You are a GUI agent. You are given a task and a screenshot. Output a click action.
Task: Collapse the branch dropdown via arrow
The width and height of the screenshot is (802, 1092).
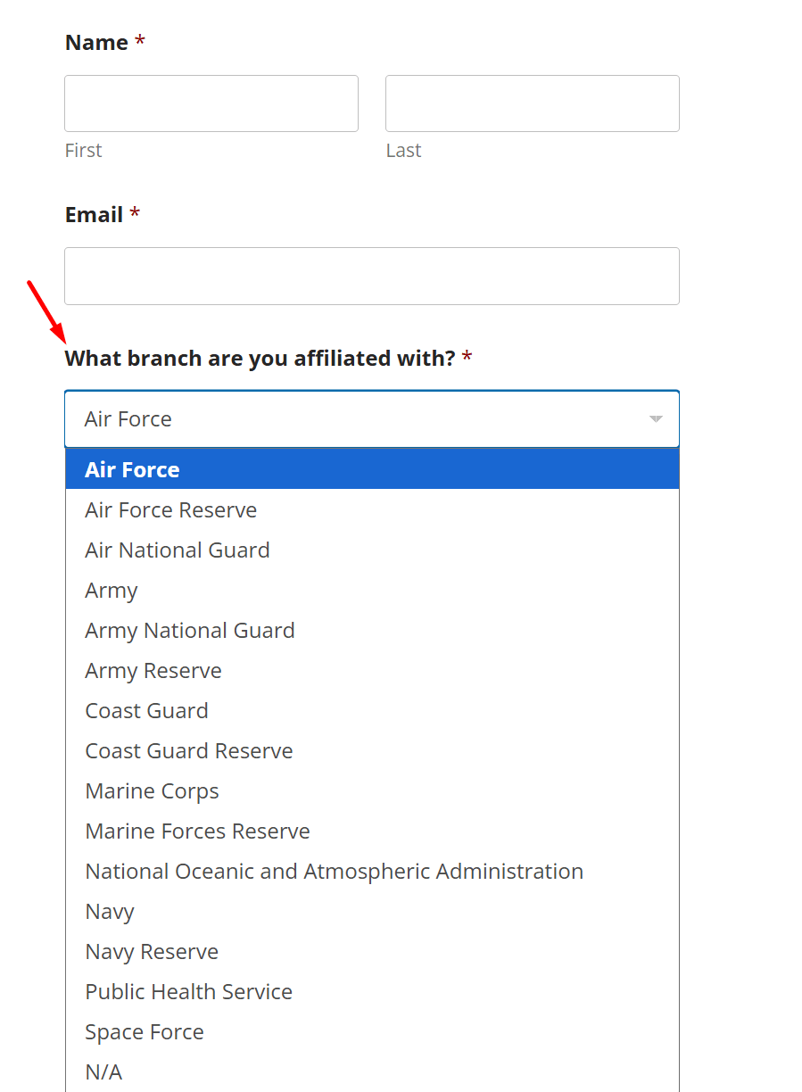click(656, 418)
